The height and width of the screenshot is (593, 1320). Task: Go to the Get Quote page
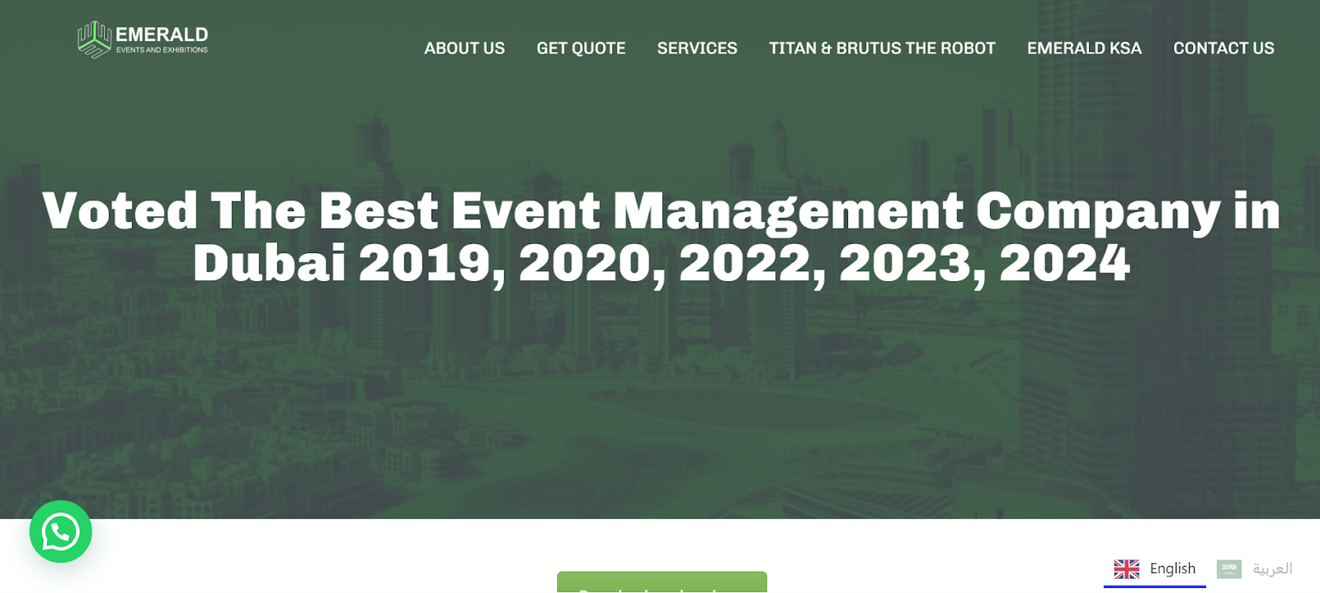[x=581, y=49]
